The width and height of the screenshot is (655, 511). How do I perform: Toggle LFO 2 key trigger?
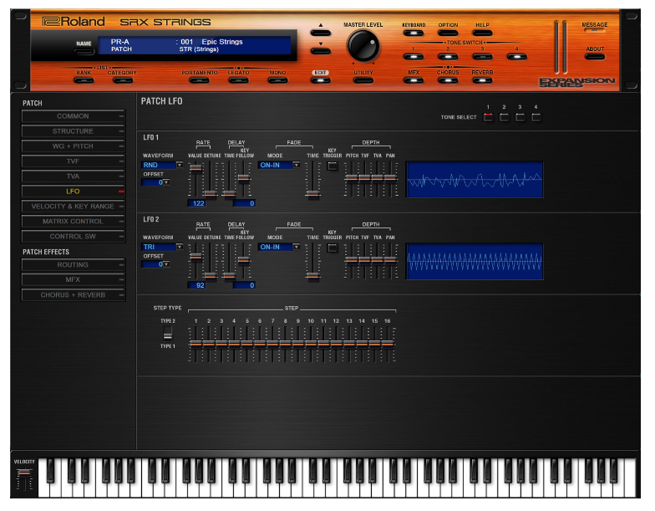pyautogui.click(x=333, y=248)
